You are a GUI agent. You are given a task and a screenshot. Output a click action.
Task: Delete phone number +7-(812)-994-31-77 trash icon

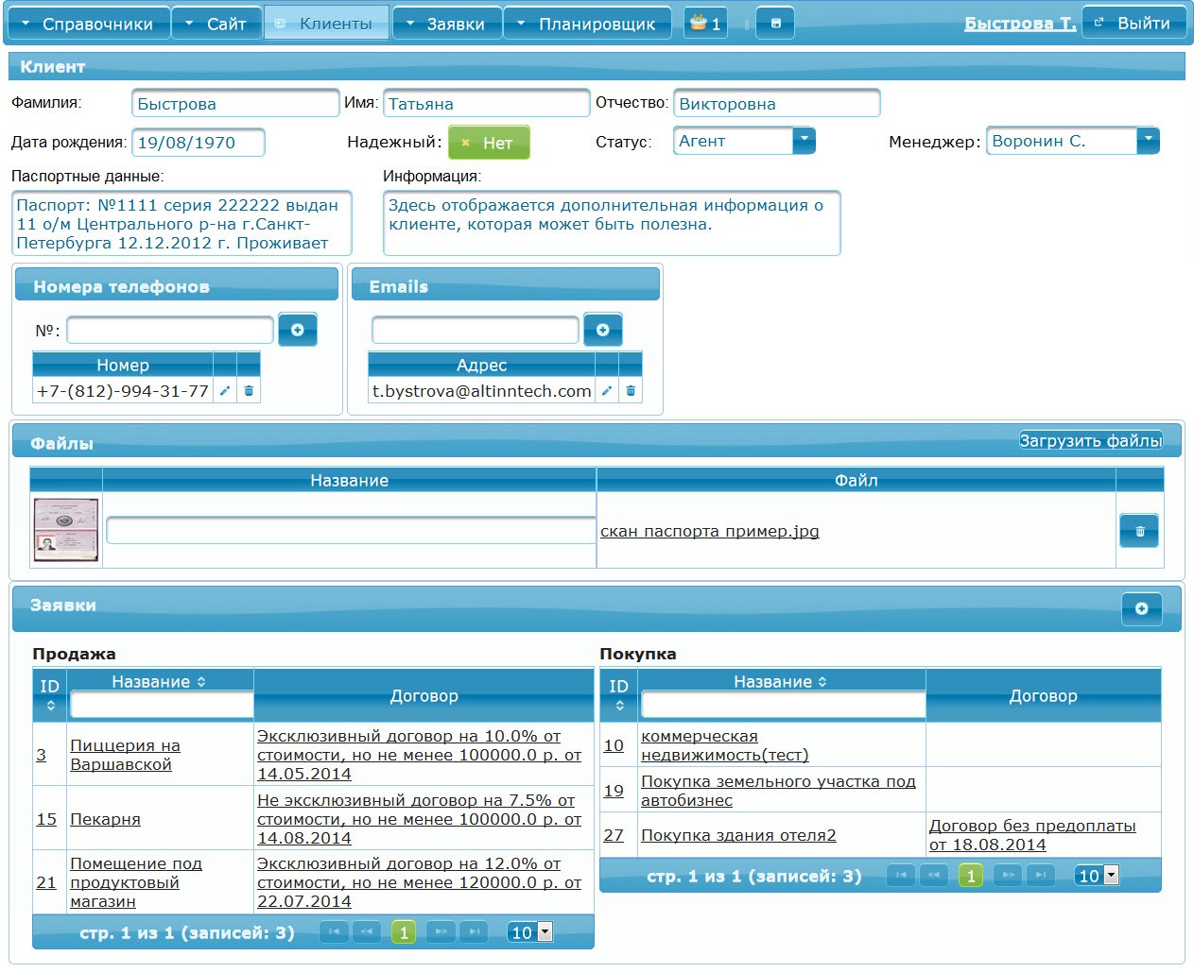249,390
